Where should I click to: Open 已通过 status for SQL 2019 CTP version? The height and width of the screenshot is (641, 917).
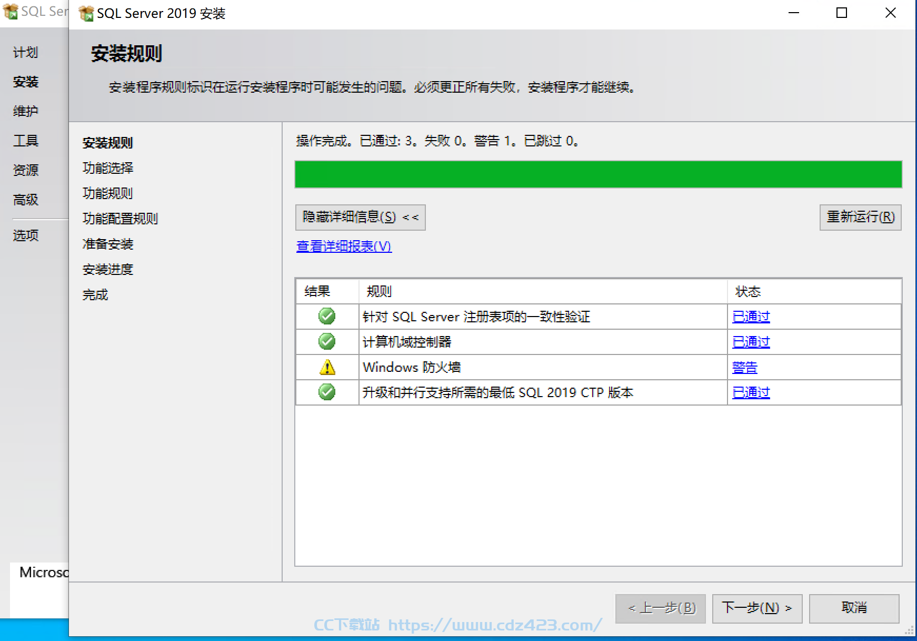(x=751, y=392)
